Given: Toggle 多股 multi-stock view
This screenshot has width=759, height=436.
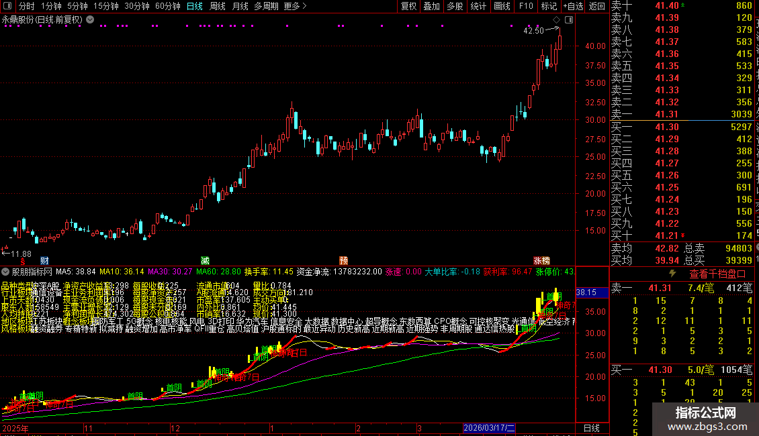Looking at the screenshot, I should (x=455, y=6).
